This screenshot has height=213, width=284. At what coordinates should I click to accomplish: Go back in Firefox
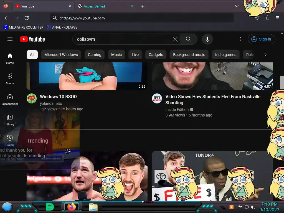[7, 18]
